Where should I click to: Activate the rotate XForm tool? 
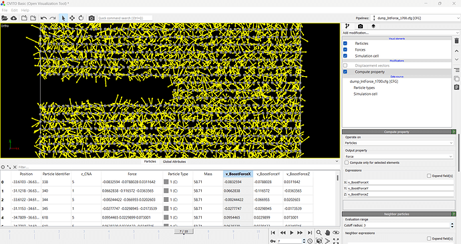point(81,18)
